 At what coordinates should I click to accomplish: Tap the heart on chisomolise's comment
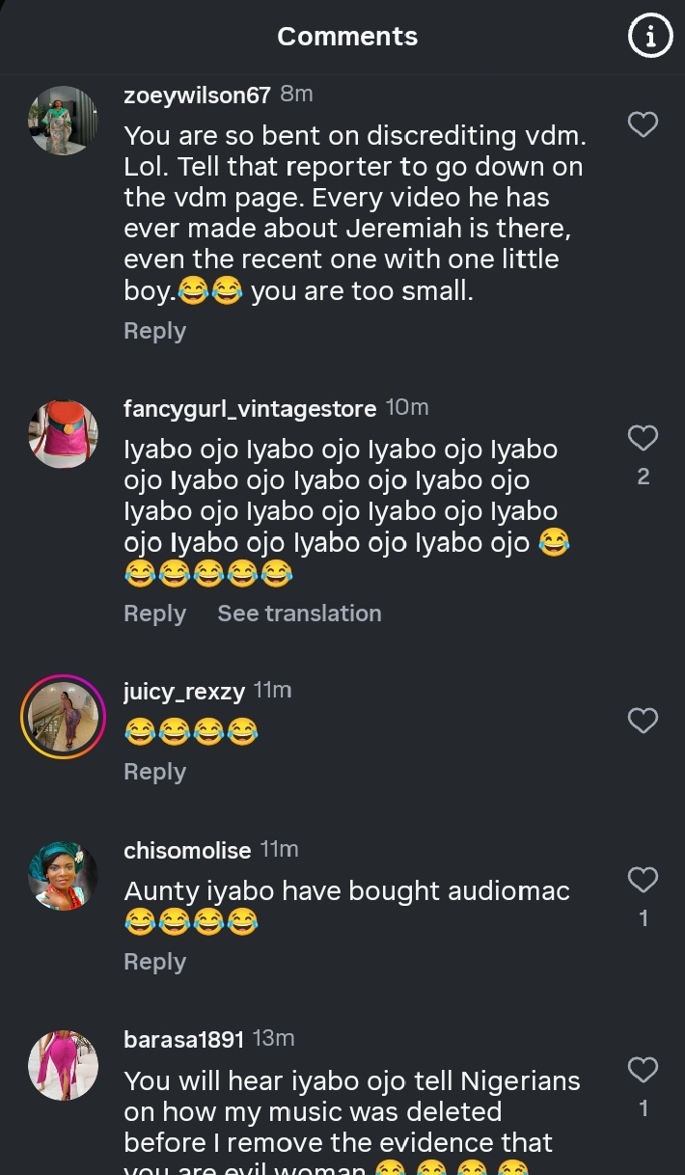pyautogui.click(x=643, y=880)
